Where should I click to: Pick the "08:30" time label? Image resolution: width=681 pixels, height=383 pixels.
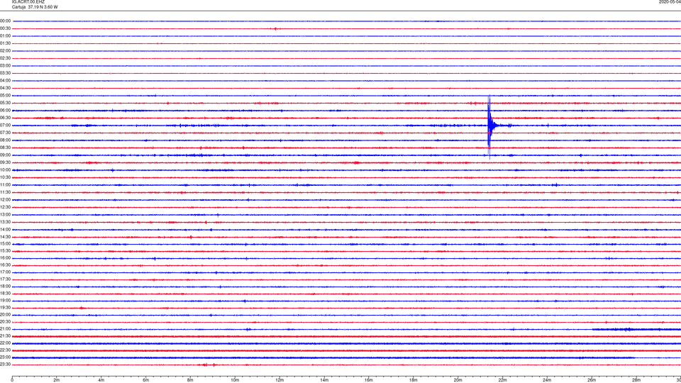click(5, 148)
